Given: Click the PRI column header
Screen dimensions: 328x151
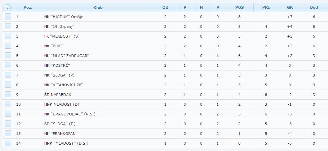Looking at the screenshot, I should tap(266, 7).
